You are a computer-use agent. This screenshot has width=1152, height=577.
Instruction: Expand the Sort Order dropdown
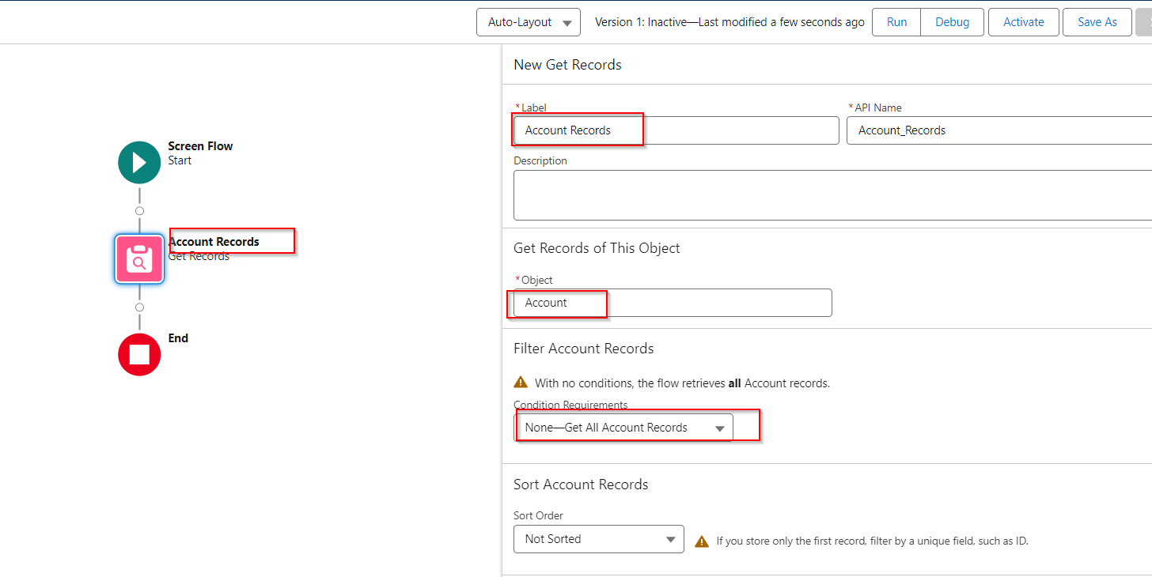[598, 538]
